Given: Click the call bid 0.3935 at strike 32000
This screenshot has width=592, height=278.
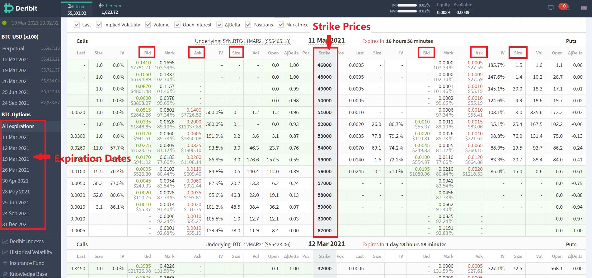Looking at the screenshot, I should point(143,266).
